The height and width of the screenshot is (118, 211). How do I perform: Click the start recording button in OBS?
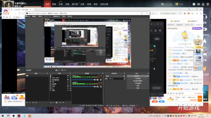click(138, 78)
